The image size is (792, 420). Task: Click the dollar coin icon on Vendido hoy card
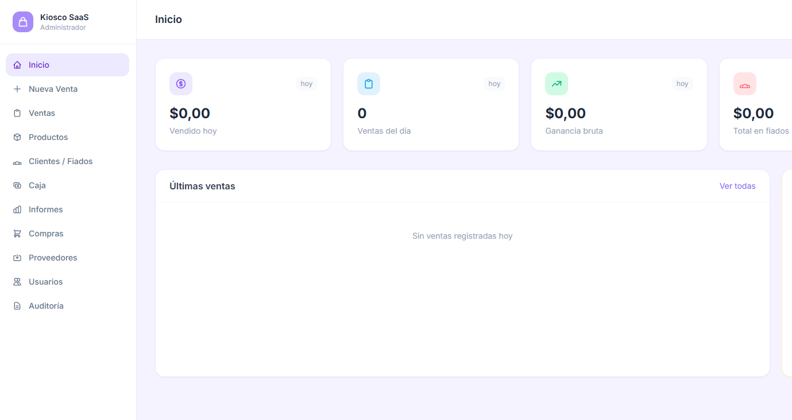click(181, 84)
